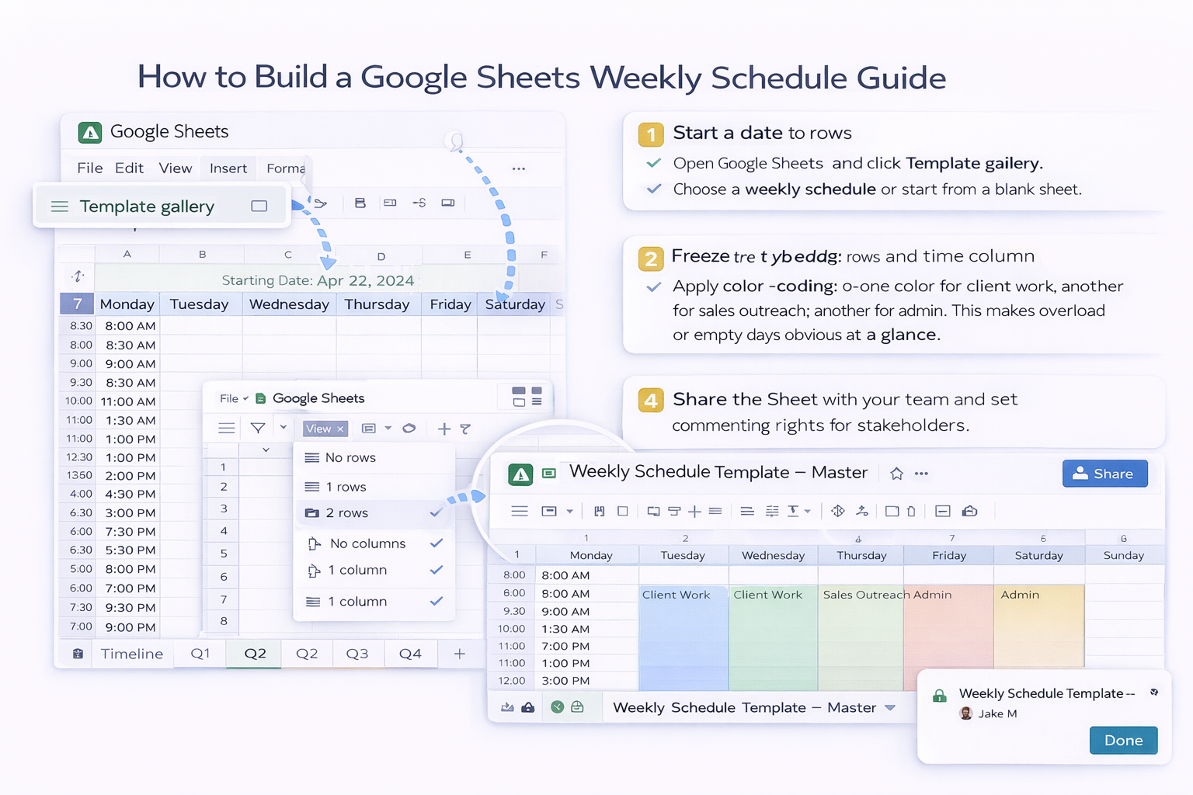This screenshot has width=1193, height=795.
Task: Click the Starting Date: Apr 22, 2024 cell
Action: coord(318,280)
